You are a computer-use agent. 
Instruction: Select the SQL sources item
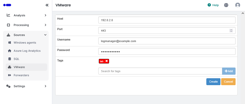click(16, 59)
